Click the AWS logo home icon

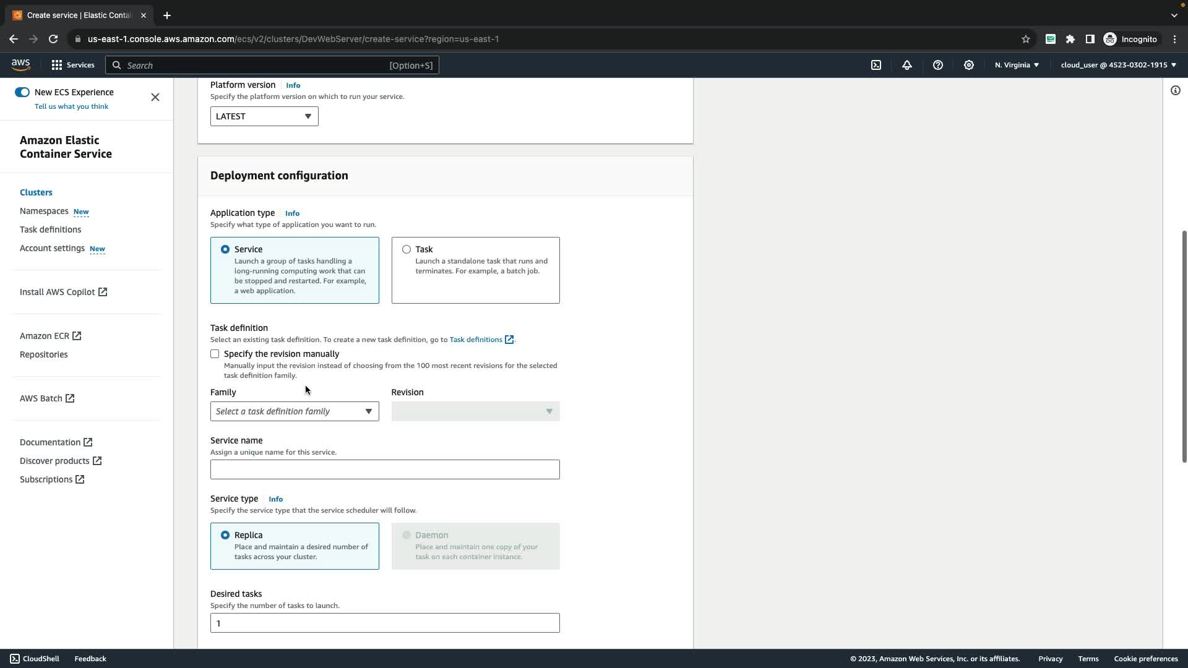20,65
